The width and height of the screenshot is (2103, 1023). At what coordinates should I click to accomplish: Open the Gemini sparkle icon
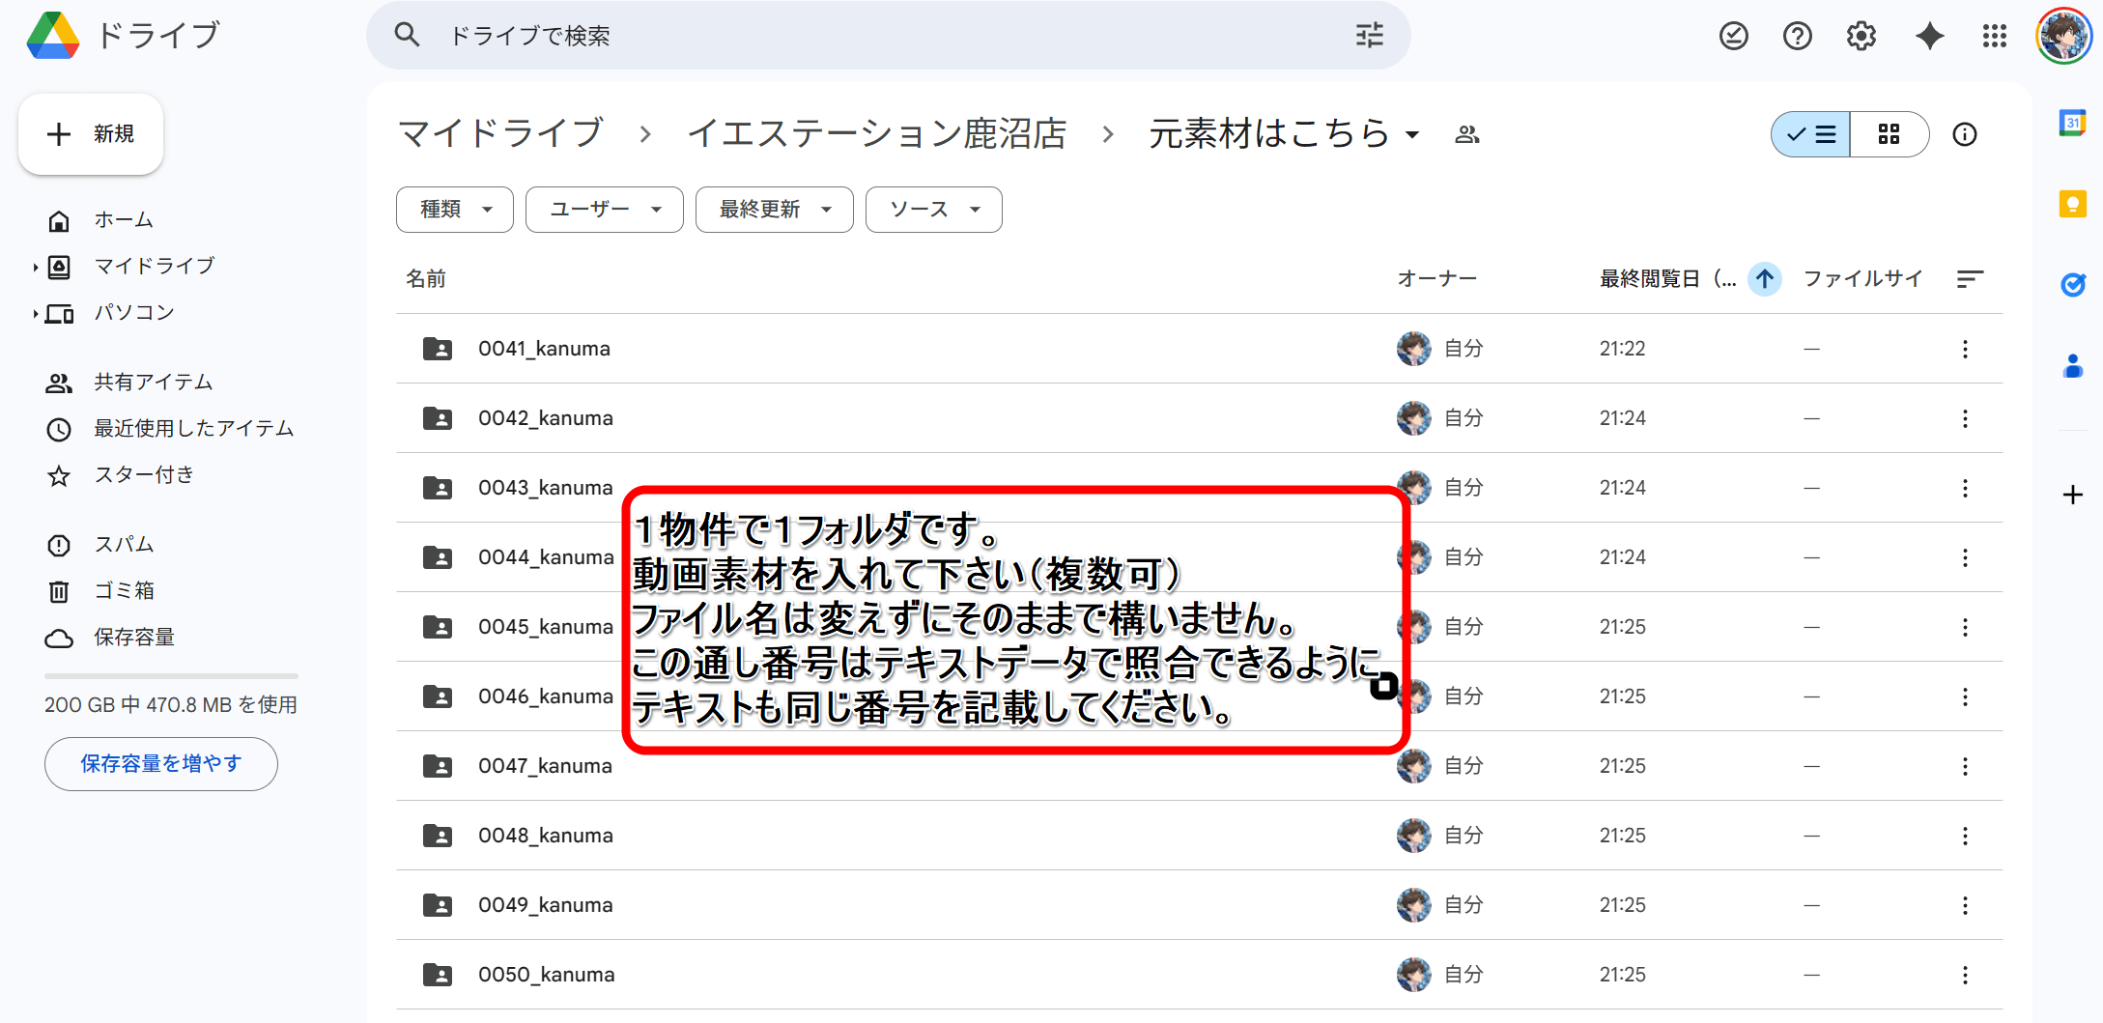tap(1929, 37)
